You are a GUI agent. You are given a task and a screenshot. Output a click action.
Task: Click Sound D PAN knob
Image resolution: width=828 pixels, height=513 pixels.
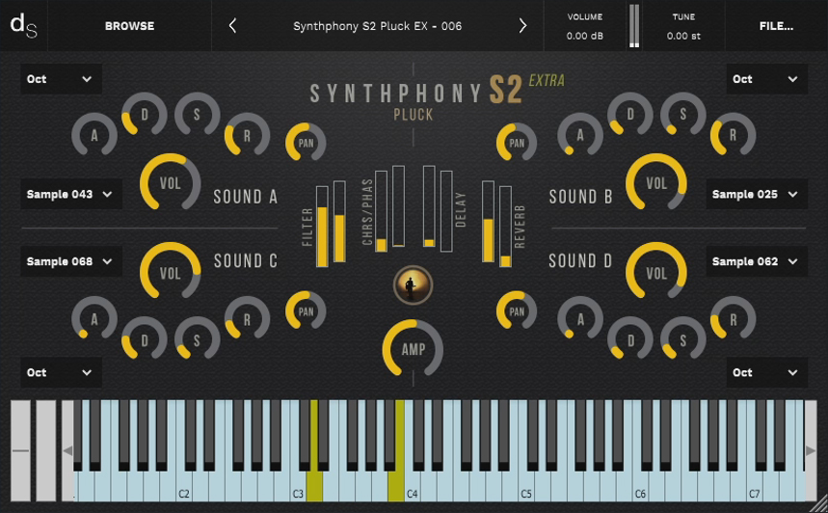tap(517, 311)
